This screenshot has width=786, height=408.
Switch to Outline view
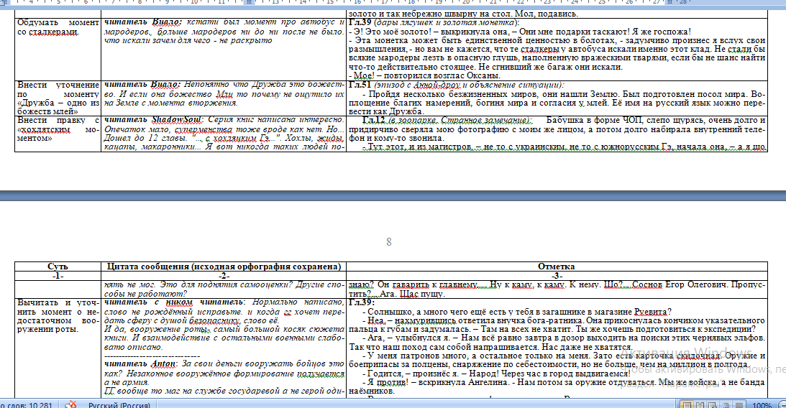coord(727,404)
